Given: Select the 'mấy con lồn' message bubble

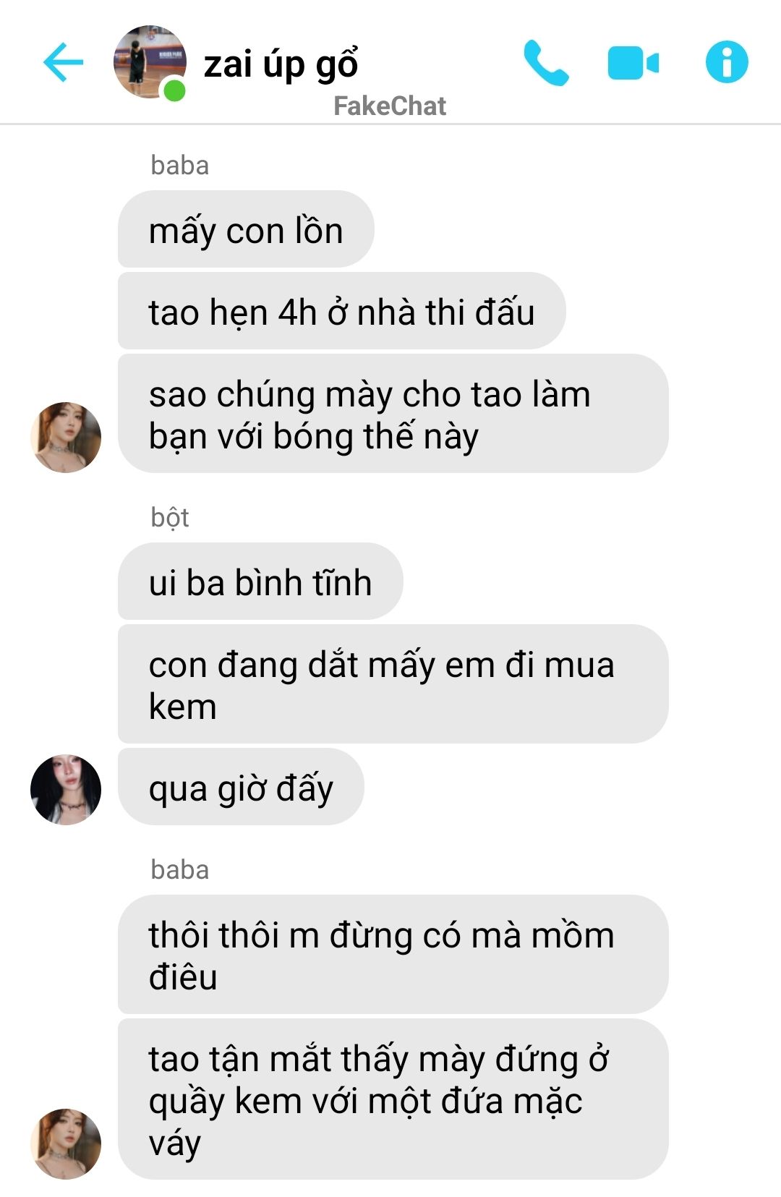Looking at the screenshot, I should 246,229.
